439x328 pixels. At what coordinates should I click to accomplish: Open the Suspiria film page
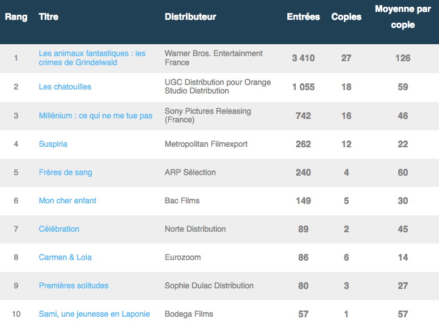click(53, 144)
